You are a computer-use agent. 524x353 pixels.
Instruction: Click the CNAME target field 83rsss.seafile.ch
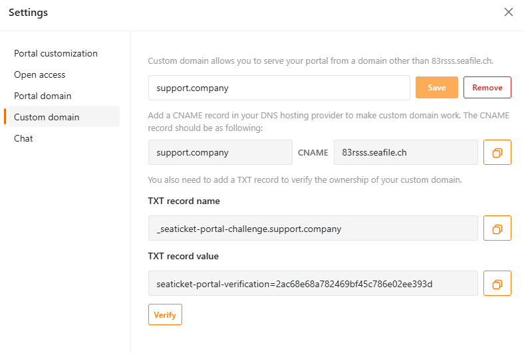406,152
